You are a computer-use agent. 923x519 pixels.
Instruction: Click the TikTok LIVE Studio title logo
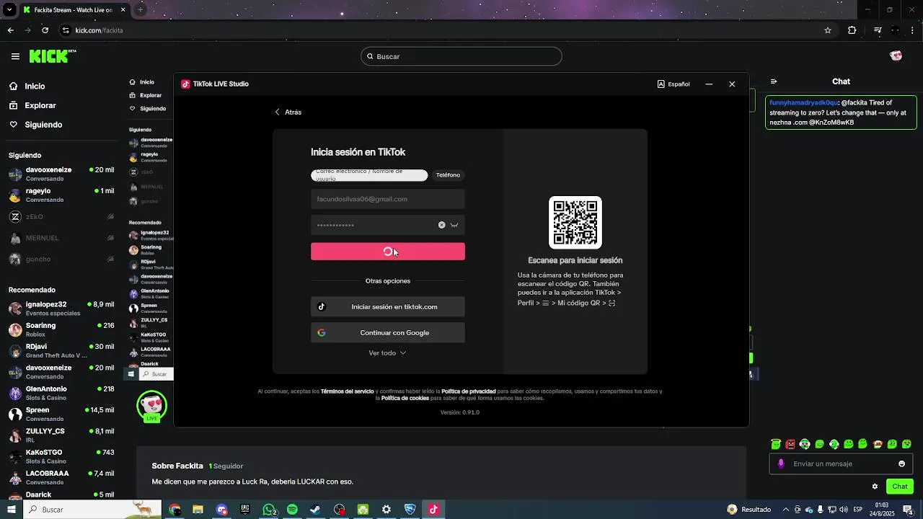tap(185, 84)
